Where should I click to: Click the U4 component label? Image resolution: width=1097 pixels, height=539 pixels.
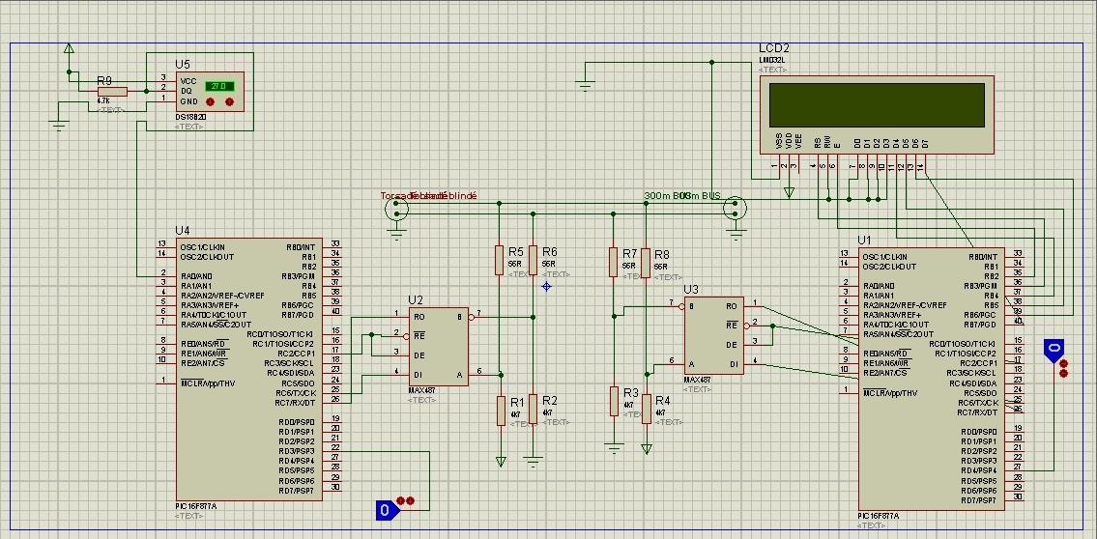183,230
